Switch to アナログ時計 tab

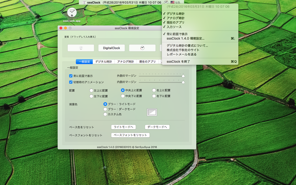[125, 61]
